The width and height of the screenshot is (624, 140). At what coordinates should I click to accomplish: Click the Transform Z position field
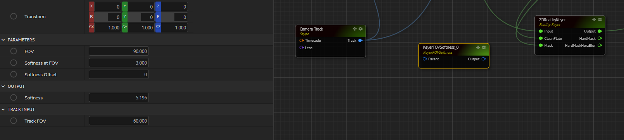pyautogui.click(x=174, y=7)
